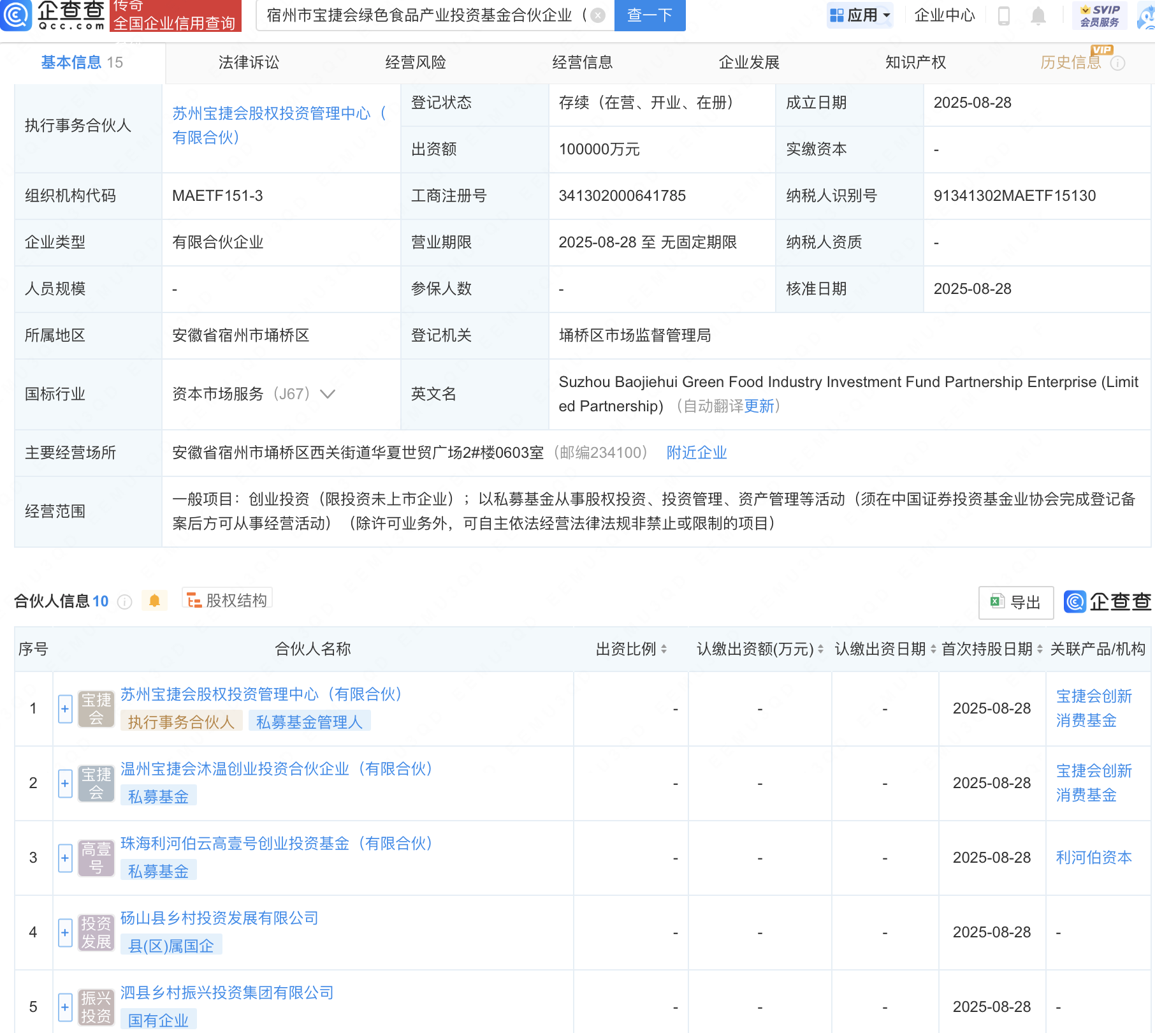Click the company search input field
Screen dimensions: 1155x1033
pos(421,15)
